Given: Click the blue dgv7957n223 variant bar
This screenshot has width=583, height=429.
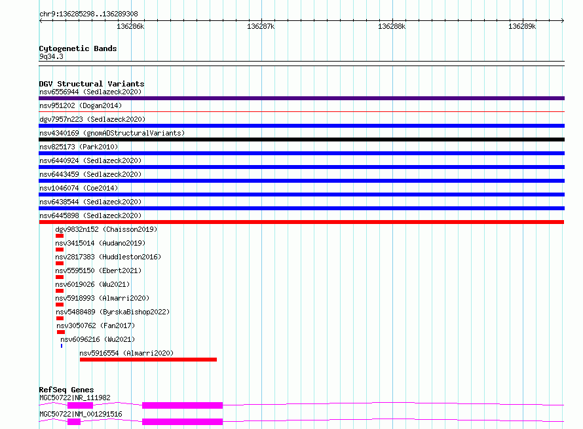Looking at the screenshot, I should (x=301, y=126).
